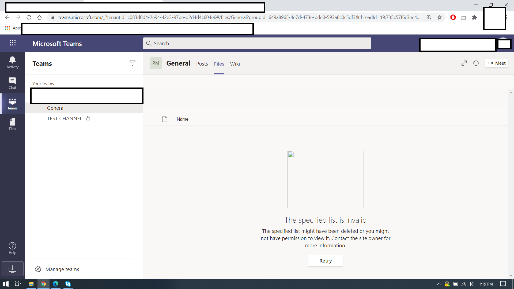The height and width of the screenshot is (289, 514).
Task: Switch to the Posts tab
Action: 202,64
